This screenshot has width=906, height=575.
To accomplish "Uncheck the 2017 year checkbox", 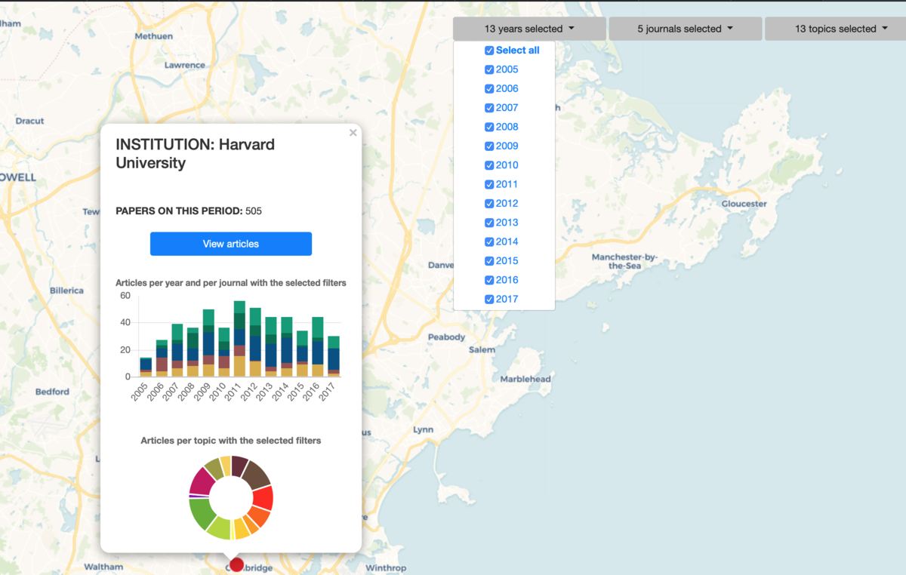I will (489, 300).
